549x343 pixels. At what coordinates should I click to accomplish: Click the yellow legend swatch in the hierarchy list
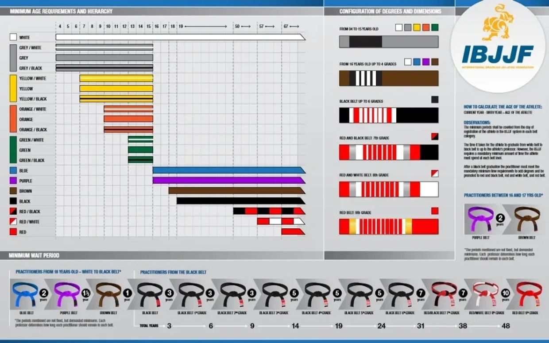[x=13, y=89]
